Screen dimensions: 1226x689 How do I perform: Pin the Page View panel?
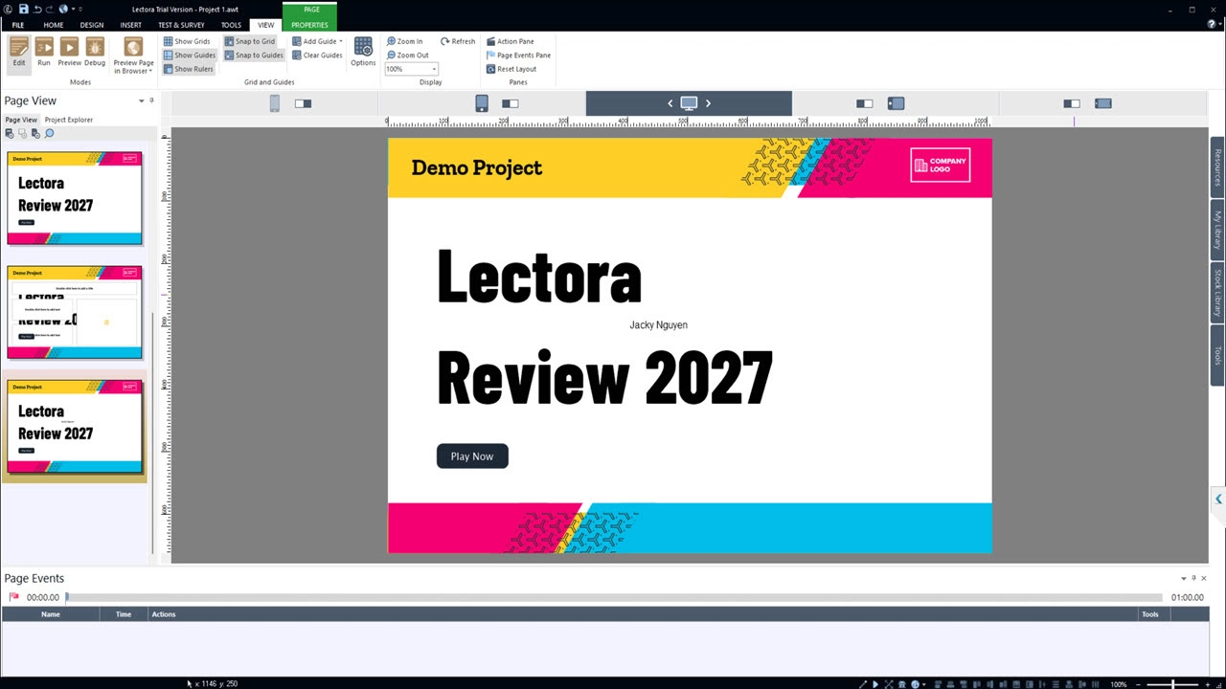click(151, 100)
